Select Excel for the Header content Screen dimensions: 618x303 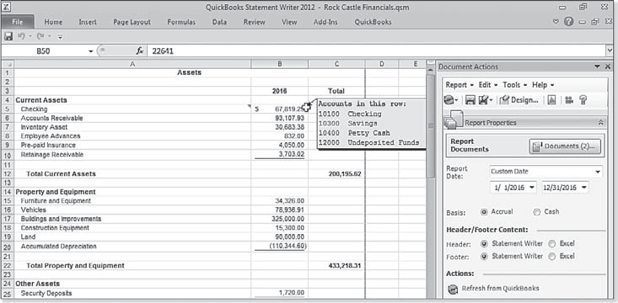click(x=552, y=244)
